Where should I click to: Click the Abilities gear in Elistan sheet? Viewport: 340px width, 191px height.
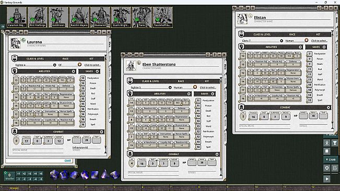[x=300, y=47]
